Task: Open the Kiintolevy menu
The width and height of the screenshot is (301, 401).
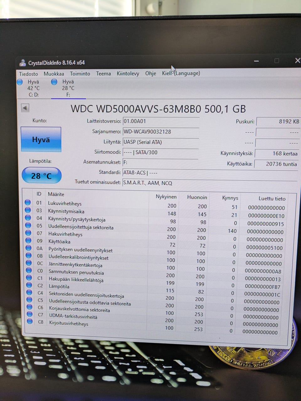Action: click(128, 73)
